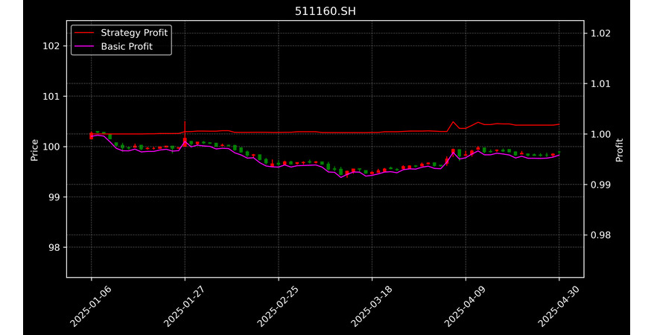Image resolution: width=654 pixels, height=335 pixels.
Task: Click the 1.00 profit tick label
Action: pos(600,134)
